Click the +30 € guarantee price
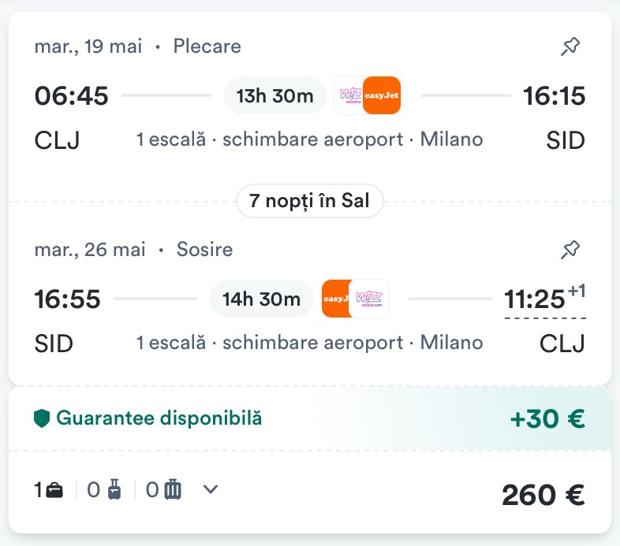Viewport: 620px width, 546px height. tap(547, 418)
